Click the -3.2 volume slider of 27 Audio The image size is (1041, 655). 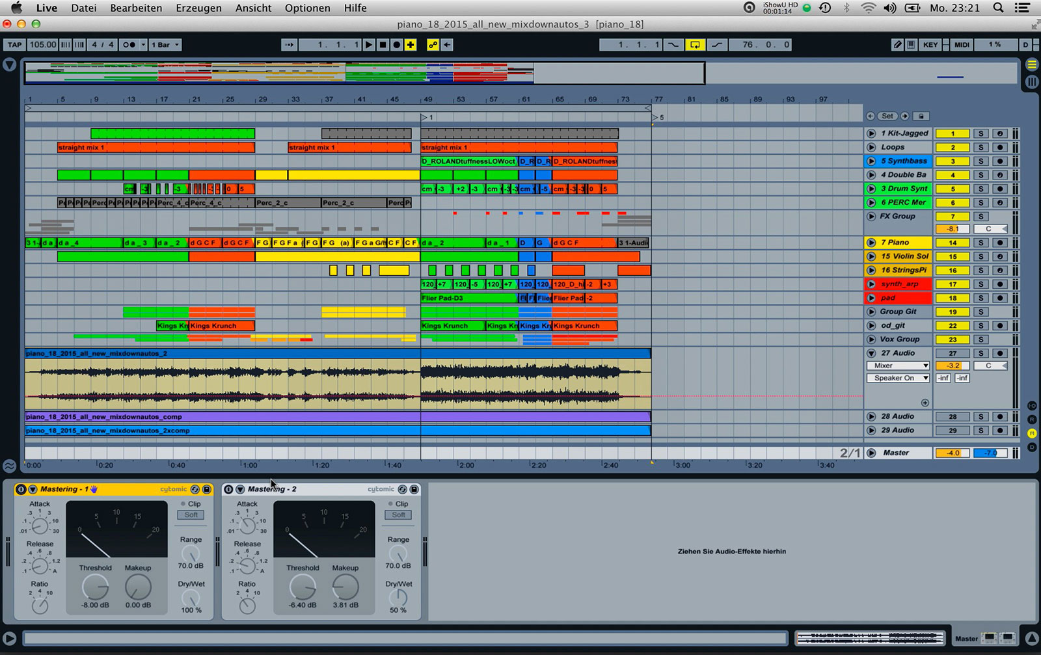coord(953,366)
